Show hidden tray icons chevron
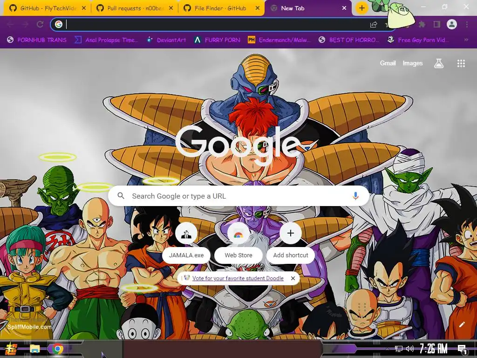 pos(387,349)
